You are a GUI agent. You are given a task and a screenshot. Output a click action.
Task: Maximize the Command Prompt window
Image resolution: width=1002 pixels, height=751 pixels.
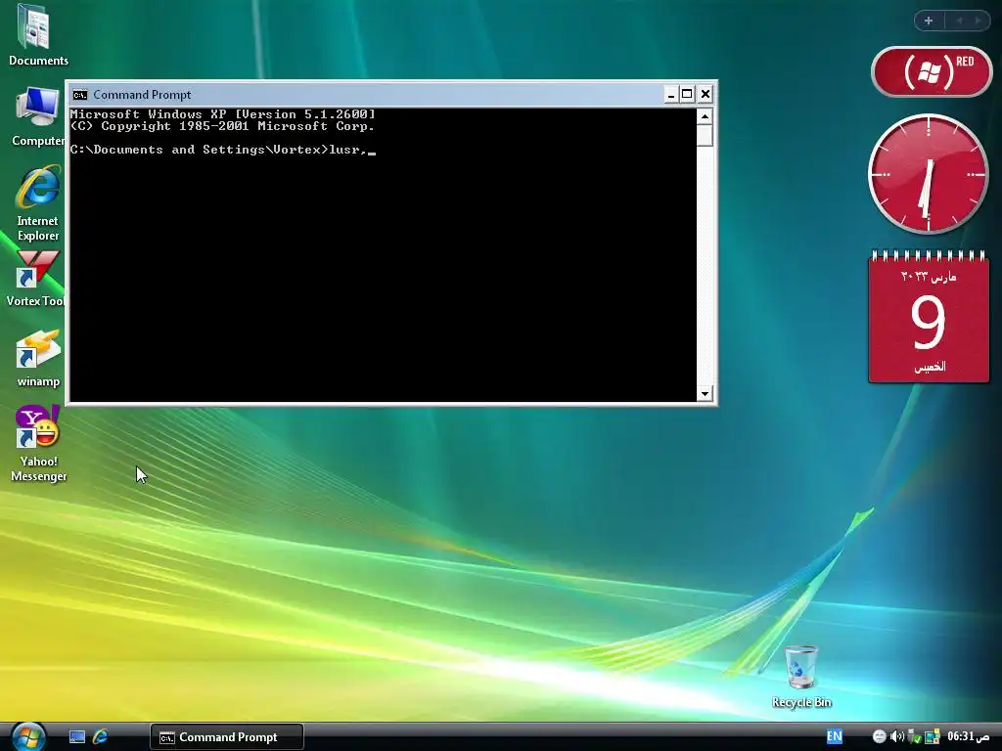(687, 95)
